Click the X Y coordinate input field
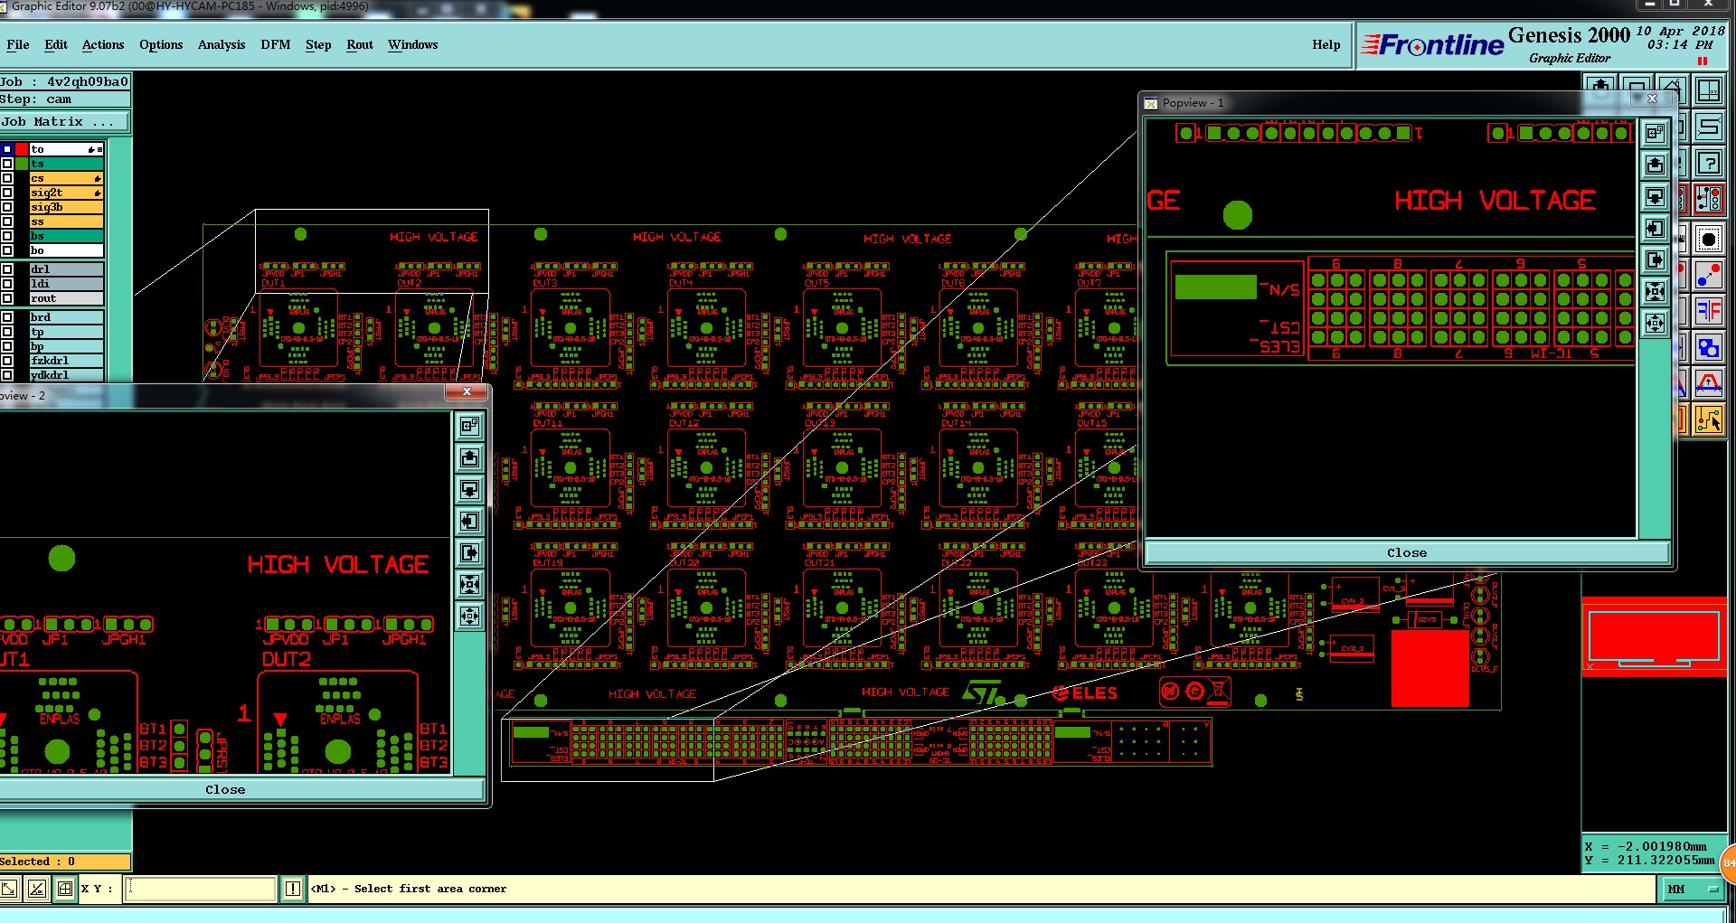 [x=200, y=889]
